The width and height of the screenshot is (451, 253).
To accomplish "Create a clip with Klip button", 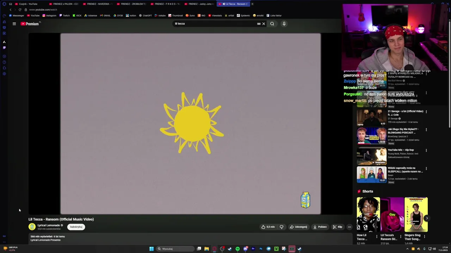I will [338, 227].
